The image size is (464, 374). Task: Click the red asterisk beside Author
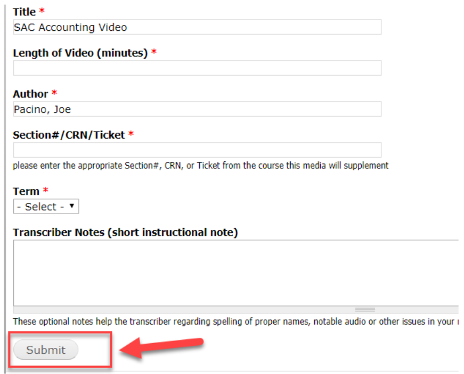click(x=54, y=94)
